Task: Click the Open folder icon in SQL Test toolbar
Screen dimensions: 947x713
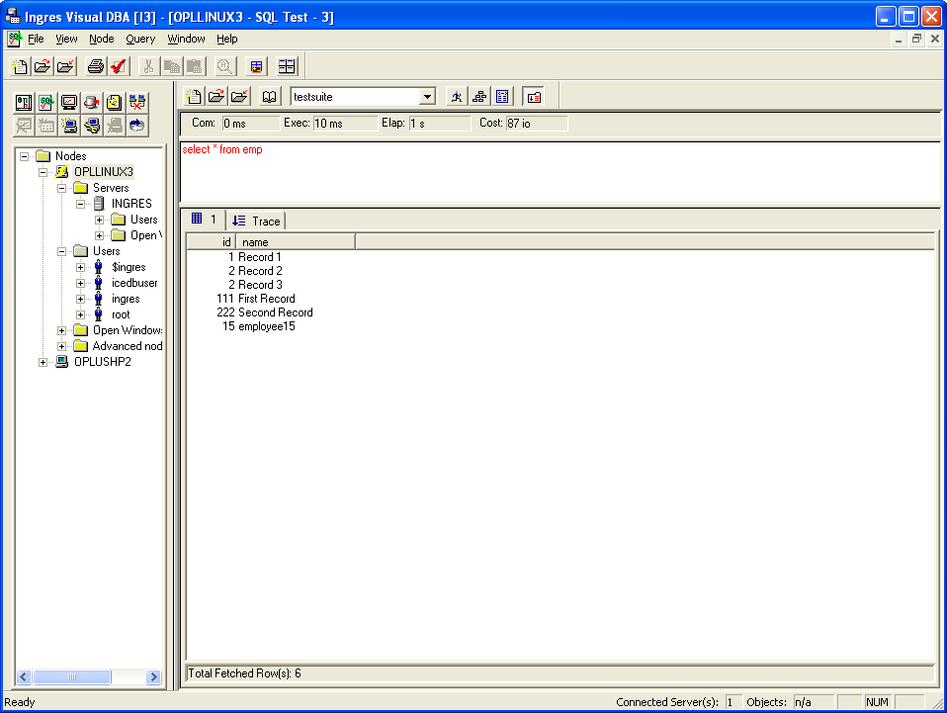Action: pyautogui.click(x=216, y=97)
